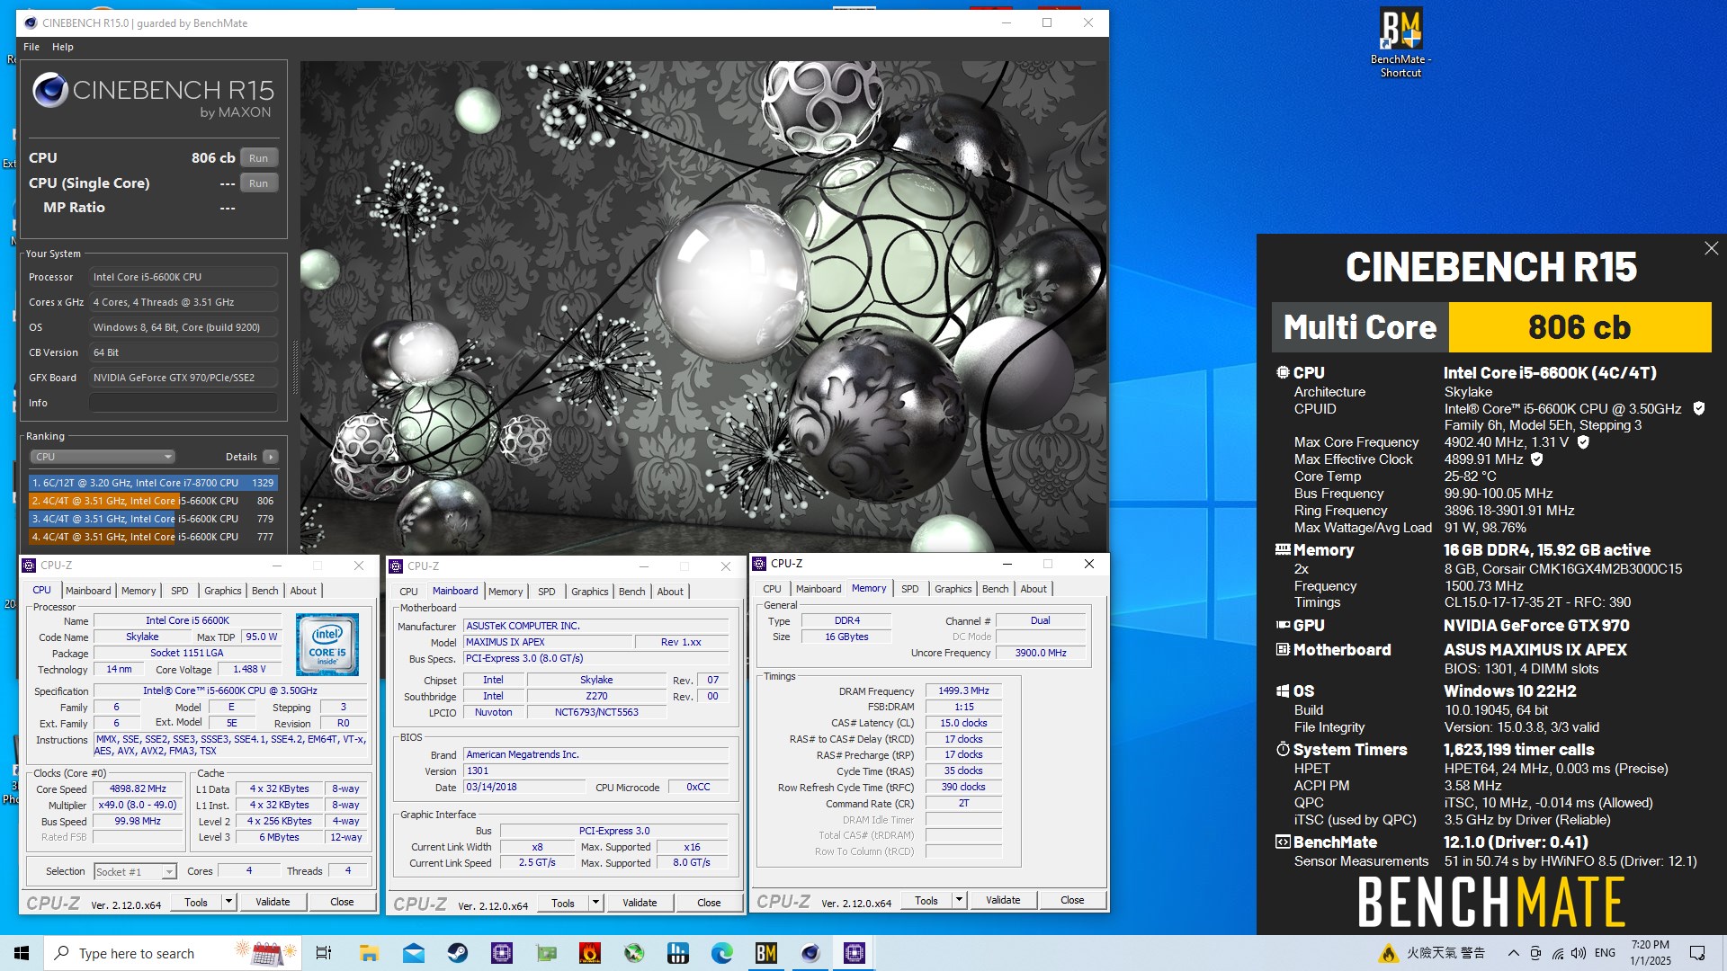Open File Explorer from the taskbar
The height and width of the screenshot is (971, 1727).
point(369,953)
